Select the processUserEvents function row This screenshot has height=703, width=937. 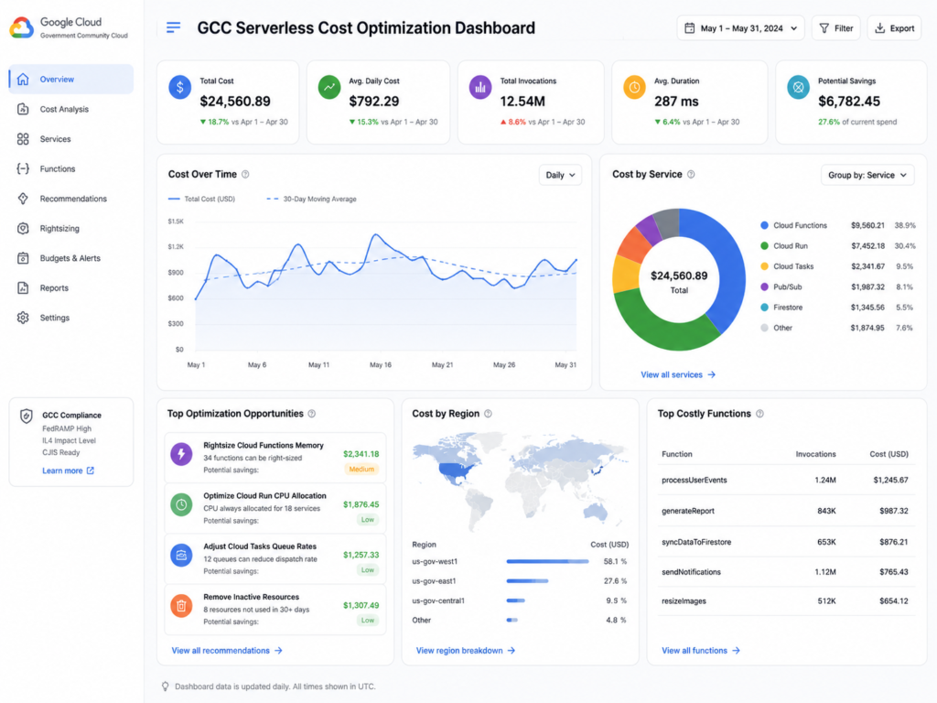(784, 480)
